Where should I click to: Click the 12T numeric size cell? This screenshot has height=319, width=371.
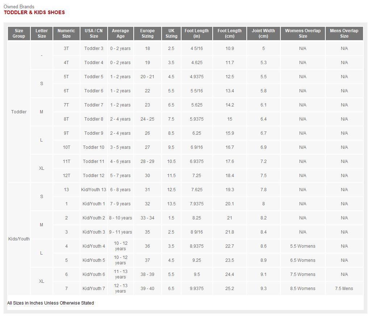(66, 176)
